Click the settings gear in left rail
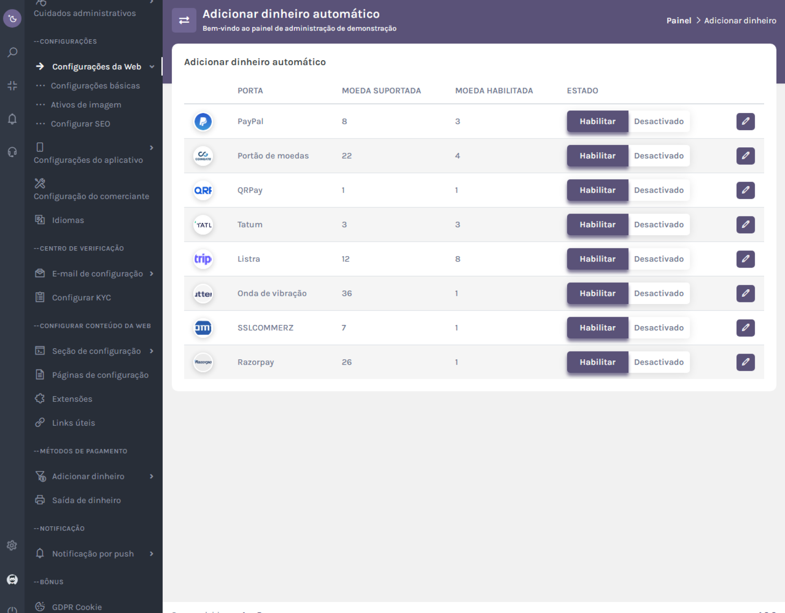 coord(12,545)
